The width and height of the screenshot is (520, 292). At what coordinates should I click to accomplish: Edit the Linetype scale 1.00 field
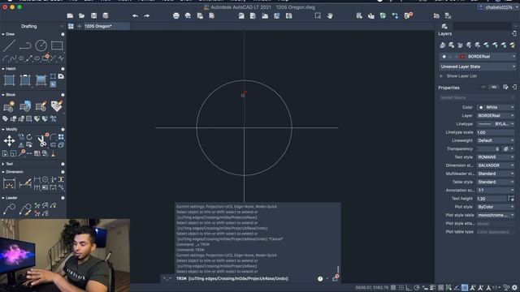(496, 132)
